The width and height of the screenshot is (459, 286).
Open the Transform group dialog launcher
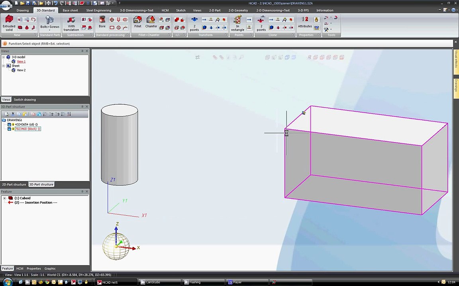(226, 35)
